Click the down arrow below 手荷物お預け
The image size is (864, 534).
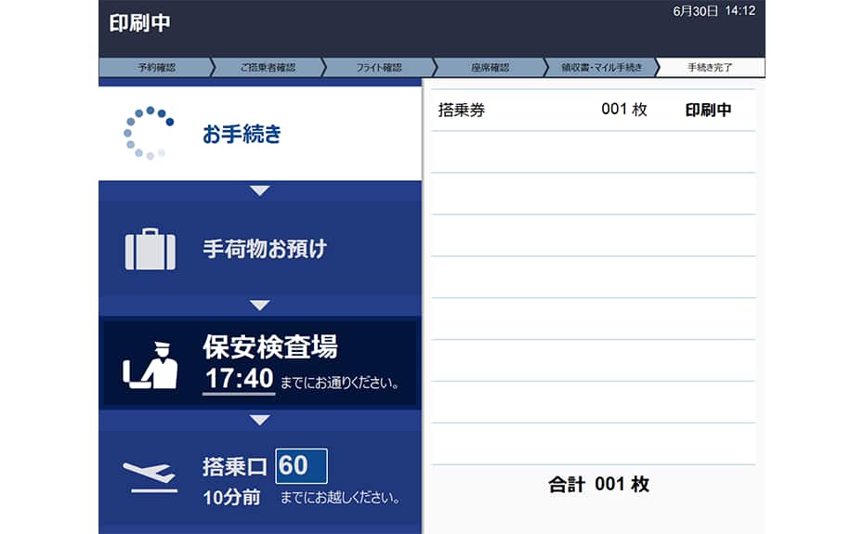(x=260, y=306)
